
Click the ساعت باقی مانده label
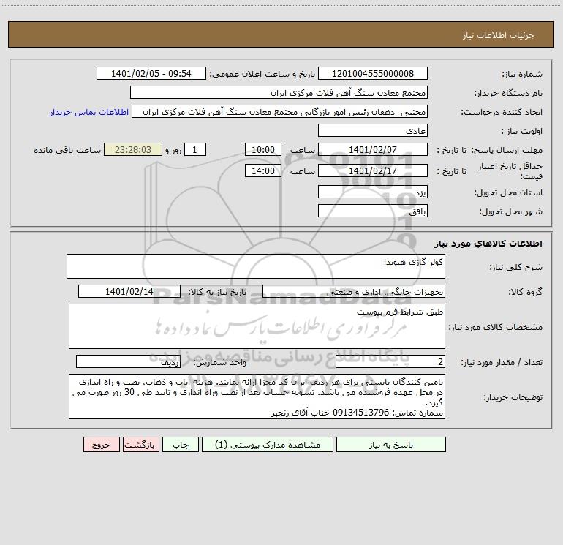pyautogui.click(x=67, y=150)
